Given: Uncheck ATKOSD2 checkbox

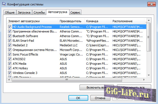Looking at the screenshot, I should pyautogui.click(x=10, y=59).
